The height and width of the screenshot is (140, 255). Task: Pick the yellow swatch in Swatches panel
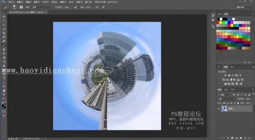221,22
